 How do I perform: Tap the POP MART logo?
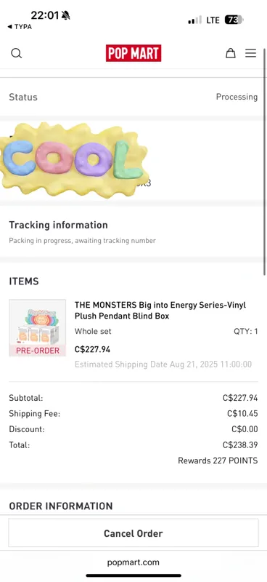tap(133, 53)
